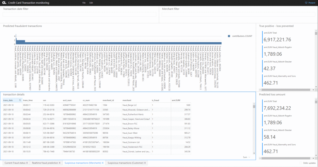Click True positive total value 6,917,221.76
Screen dimensions: 318x167
coord(277,39)
